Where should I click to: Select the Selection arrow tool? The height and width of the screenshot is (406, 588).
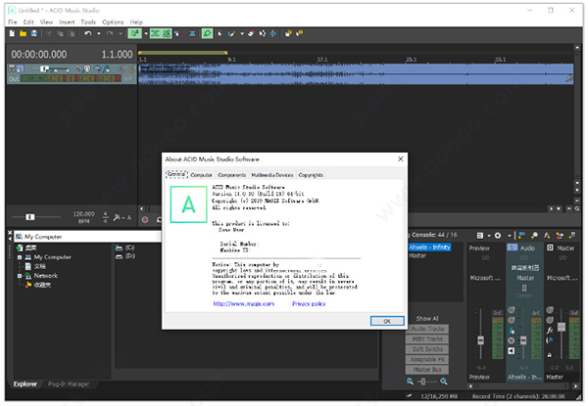(x=220, y=33)
